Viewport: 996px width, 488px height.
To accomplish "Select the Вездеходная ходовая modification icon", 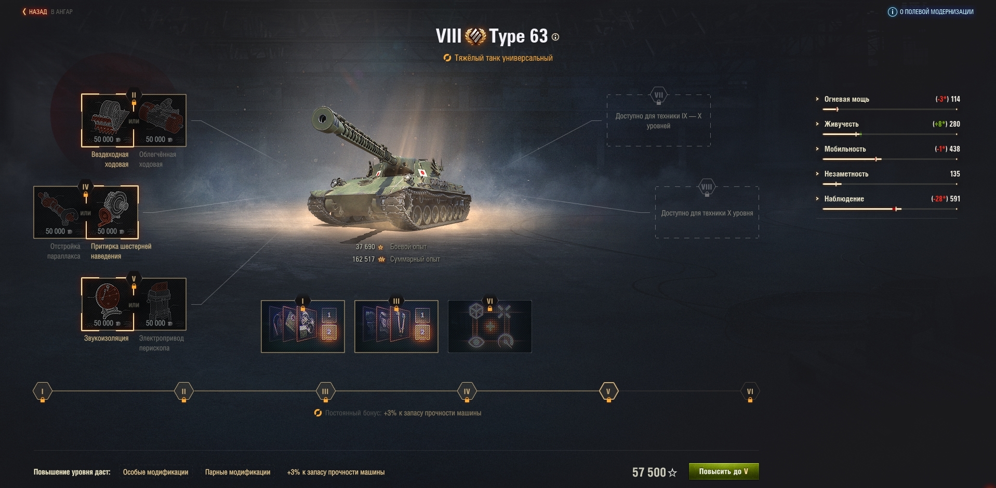I will [108, 120].
